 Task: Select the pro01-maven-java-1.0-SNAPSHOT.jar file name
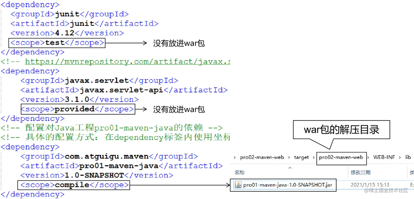pos(288,185)
